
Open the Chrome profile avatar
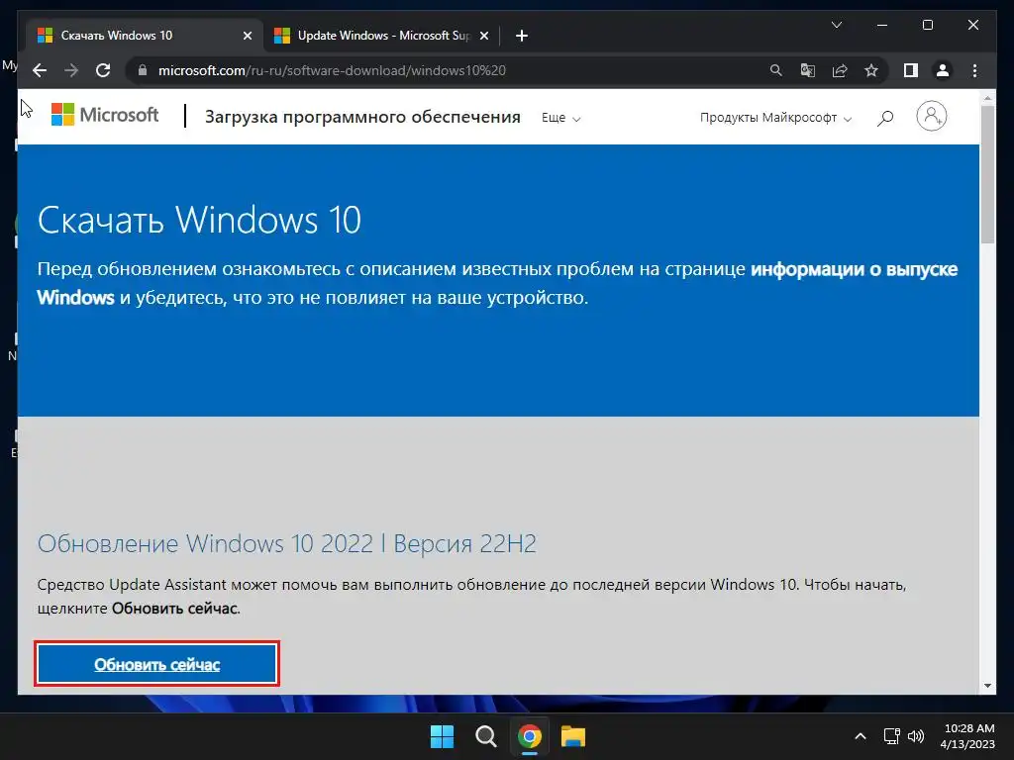943,70
